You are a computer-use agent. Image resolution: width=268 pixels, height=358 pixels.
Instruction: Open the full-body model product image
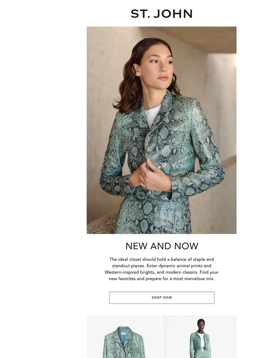pyautogui.click(x=200, y=337)
